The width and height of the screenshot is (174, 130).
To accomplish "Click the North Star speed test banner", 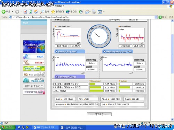I will click(x=34, y=46).
